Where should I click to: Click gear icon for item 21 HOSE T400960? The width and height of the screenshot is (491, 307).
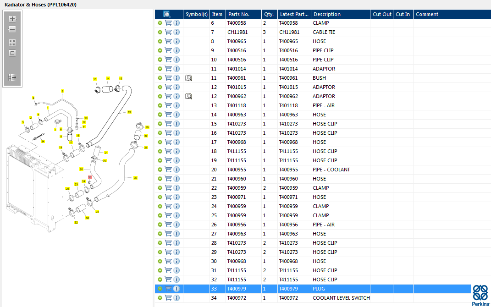click(x=160, y=179)
